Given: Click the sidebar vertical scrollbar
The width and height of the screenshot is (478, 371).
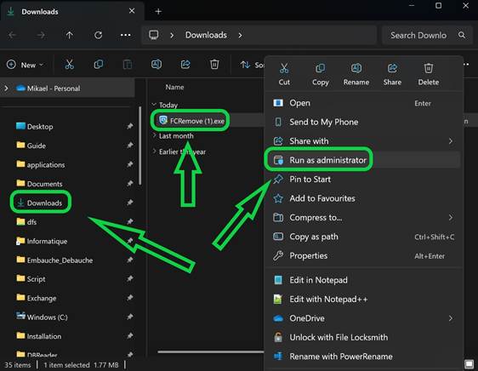Looking at the screenshot, I should coord(140,146).
